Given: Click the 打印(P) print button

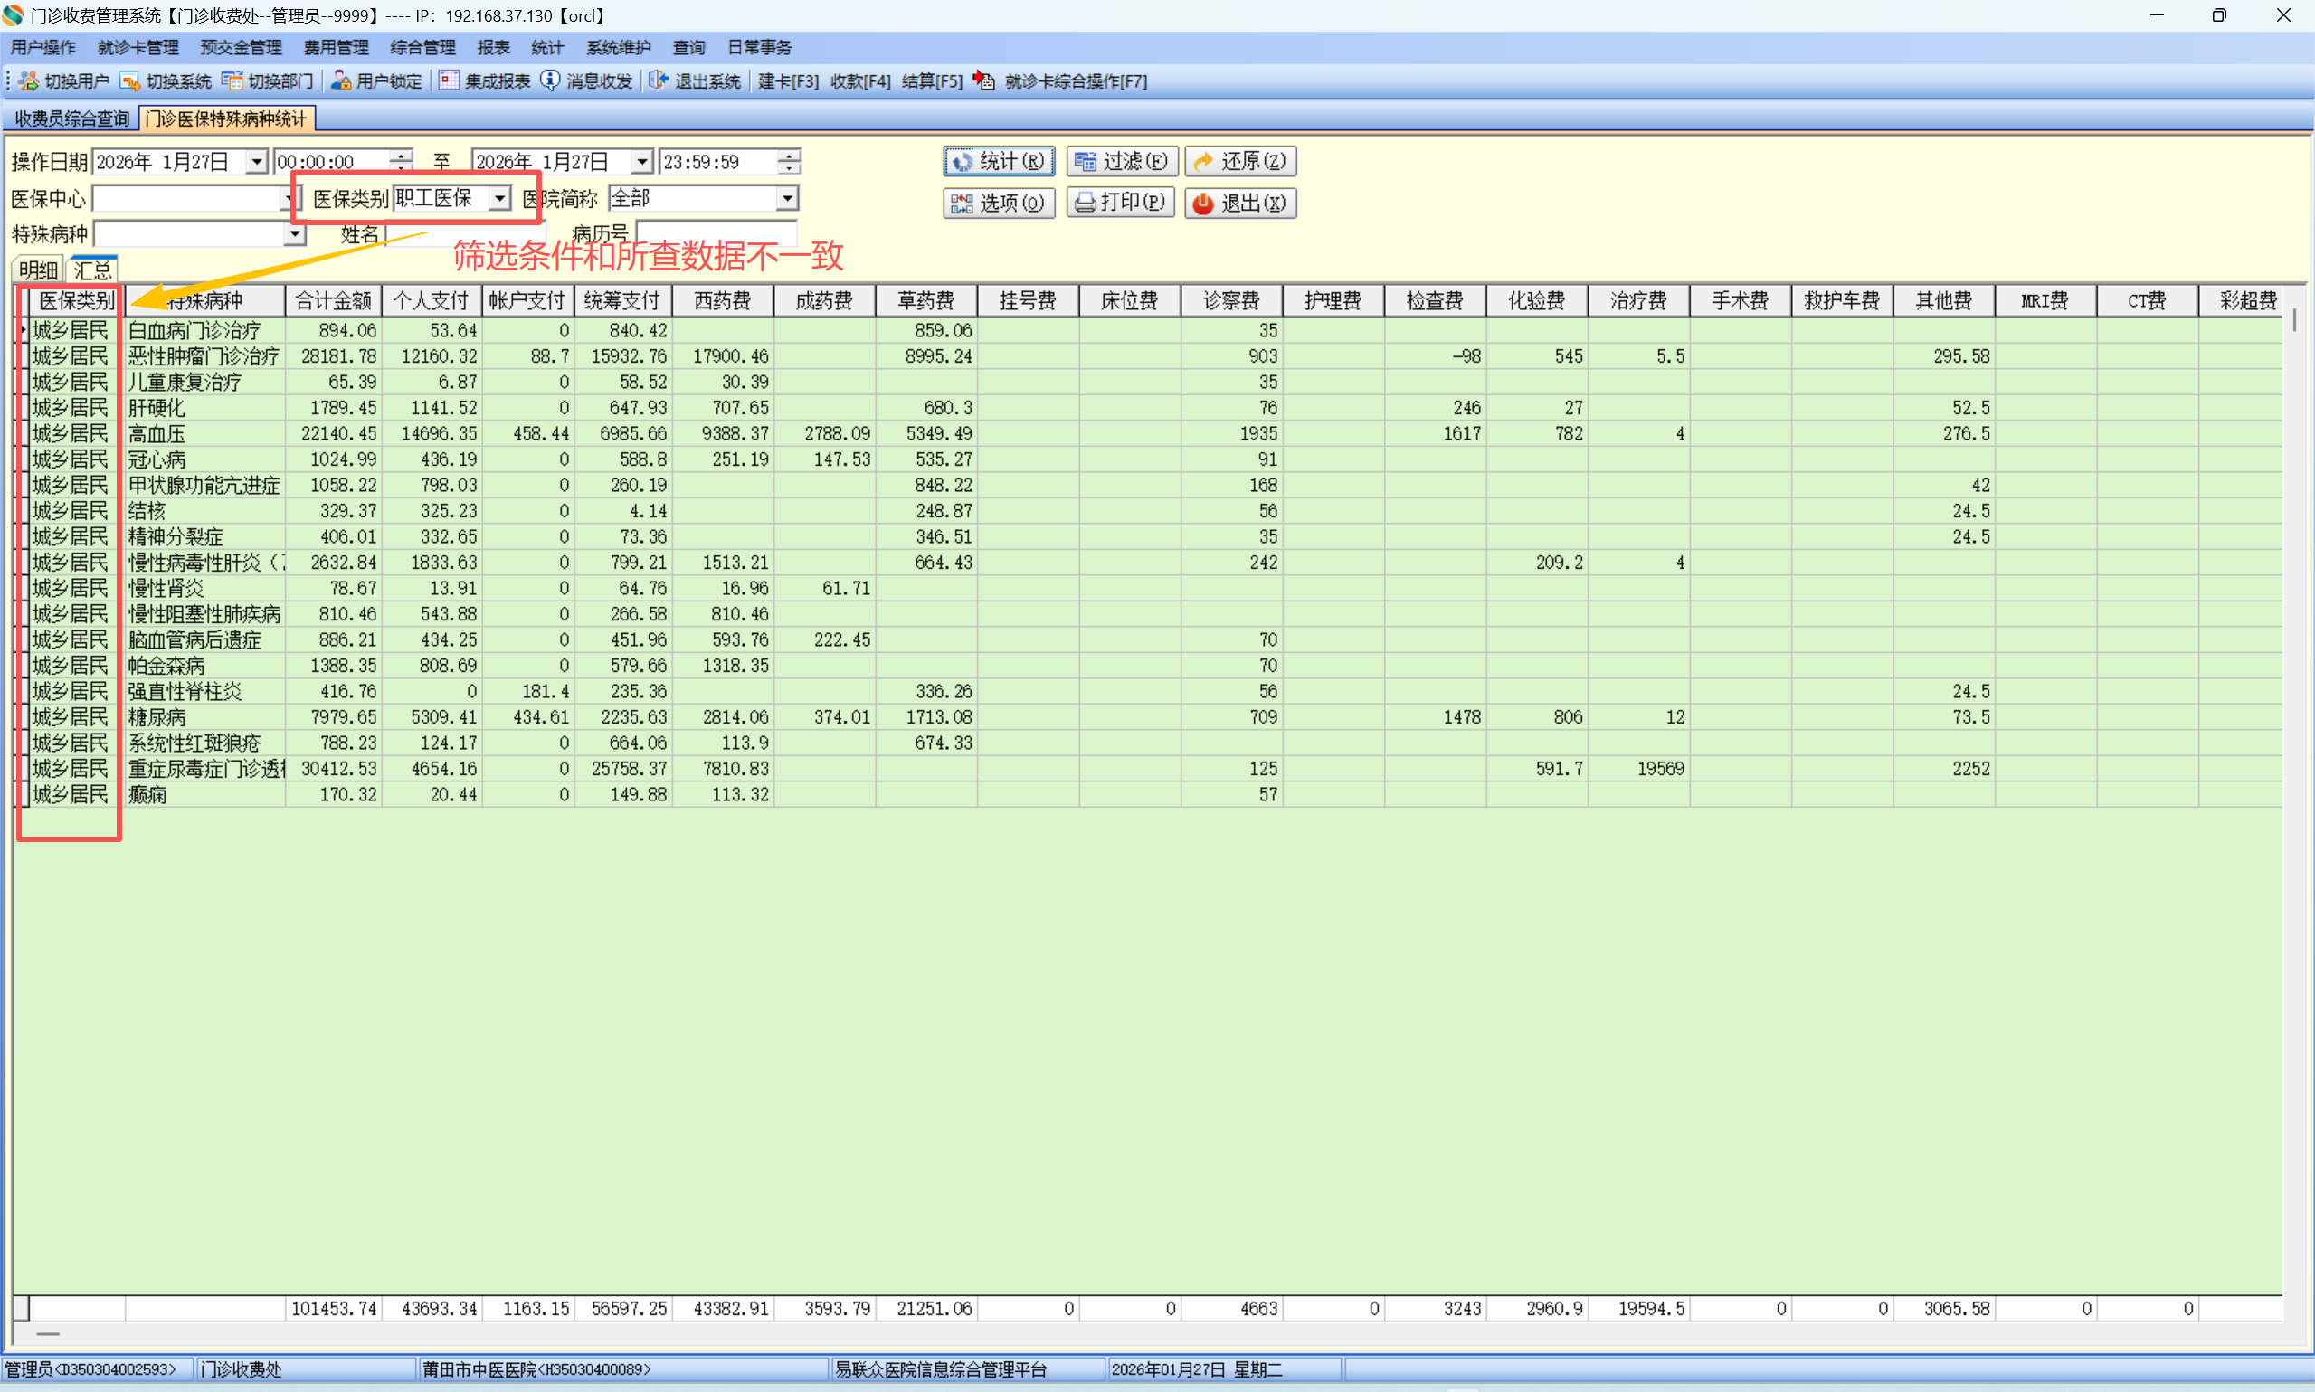Looking at the screenshot, I should [x=1120, y=203].
